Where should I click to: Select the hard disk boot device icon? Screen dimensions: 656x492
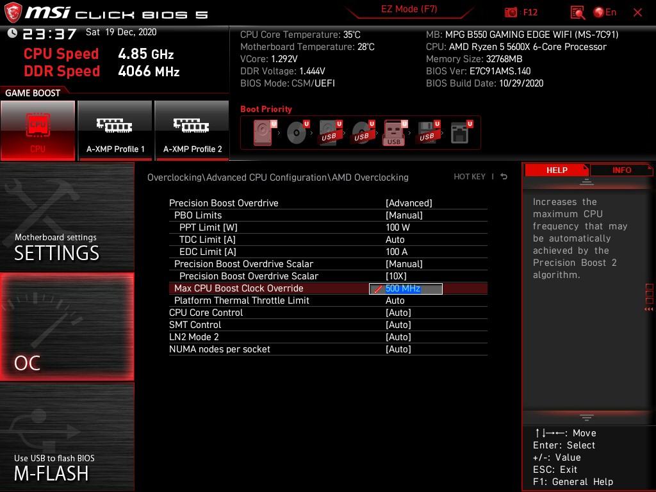coord(265,133)
